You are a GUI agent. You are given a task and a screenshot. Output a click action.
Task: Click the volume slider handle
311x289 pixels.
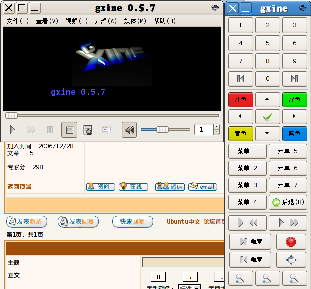[x=162, y=130]
